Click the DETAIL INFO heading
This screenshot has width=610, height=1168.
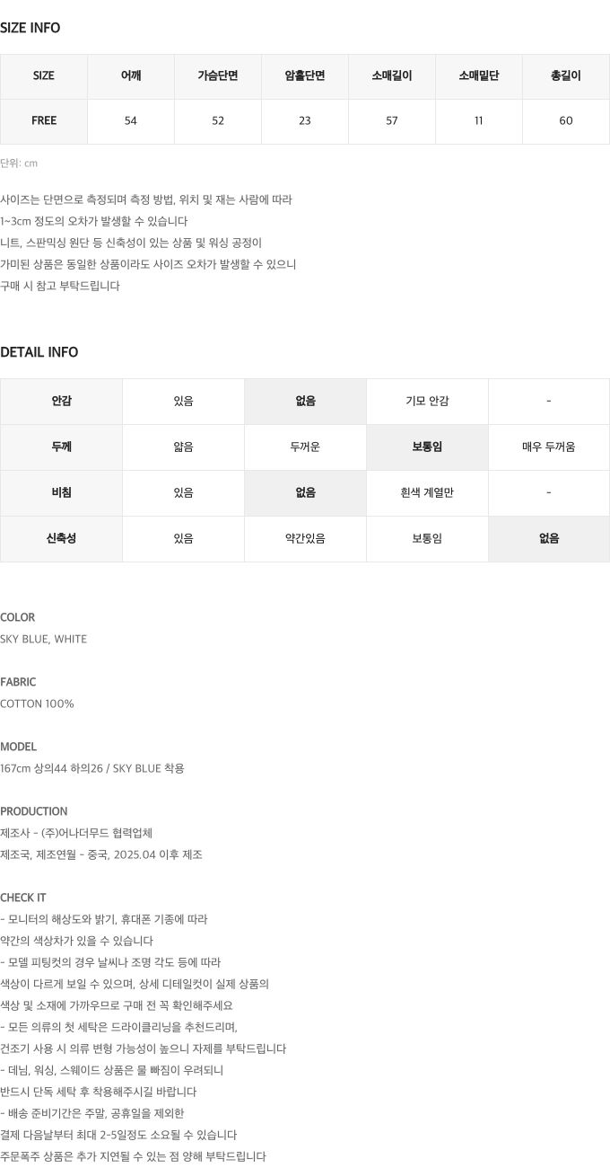(39, 352)
